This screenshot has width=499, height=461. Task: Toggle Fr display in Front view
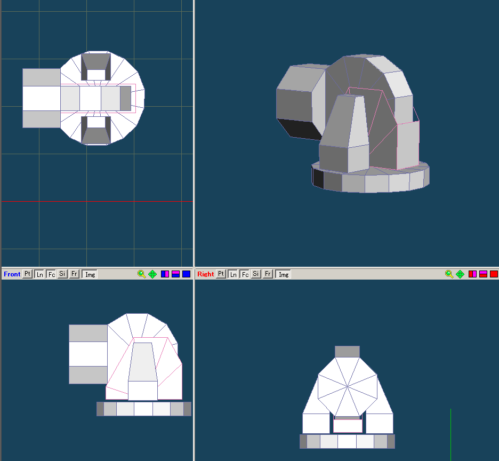[x=75, y=274]
